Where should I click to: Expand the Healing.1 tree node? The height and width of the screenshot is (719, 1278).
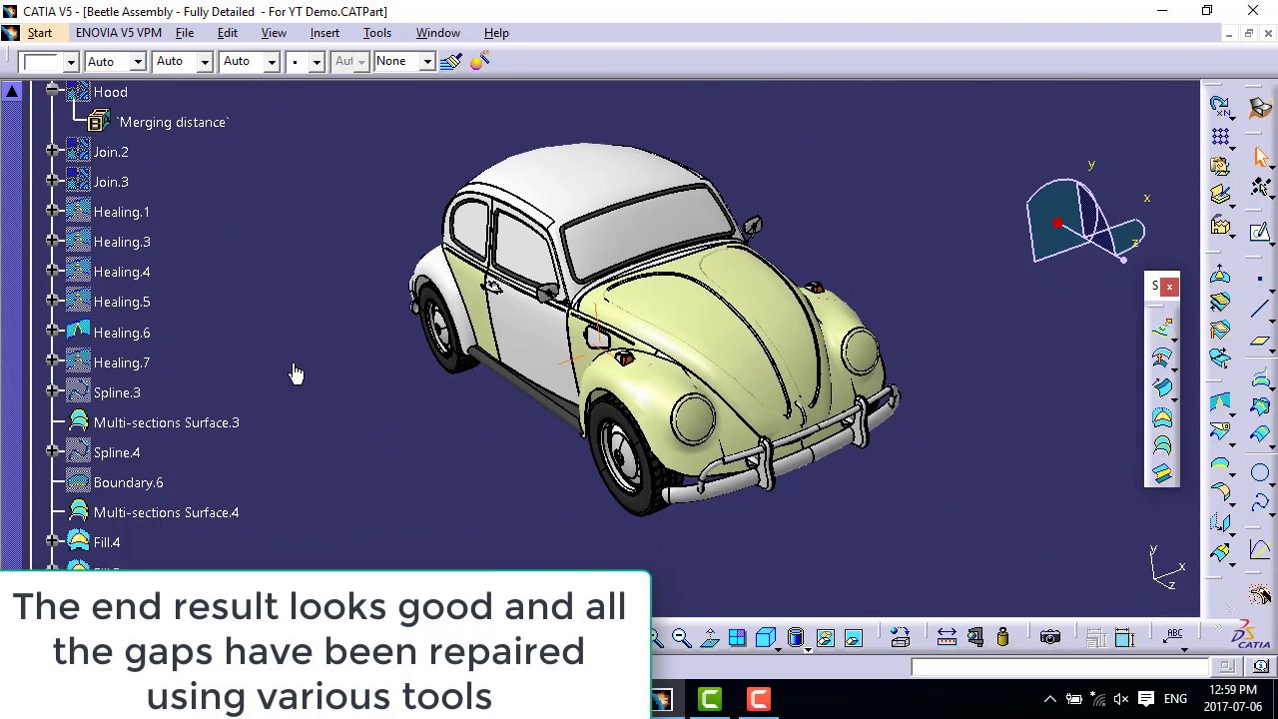click(x=52, y=211)
